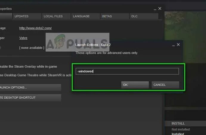Go to the BETAS tab

tap(115, 16)
